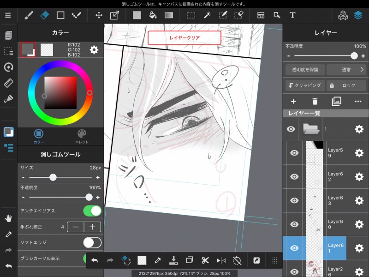This screenshot has height=277, width=369.
Task: Select the Brush tool
Action: coord(29,15)
